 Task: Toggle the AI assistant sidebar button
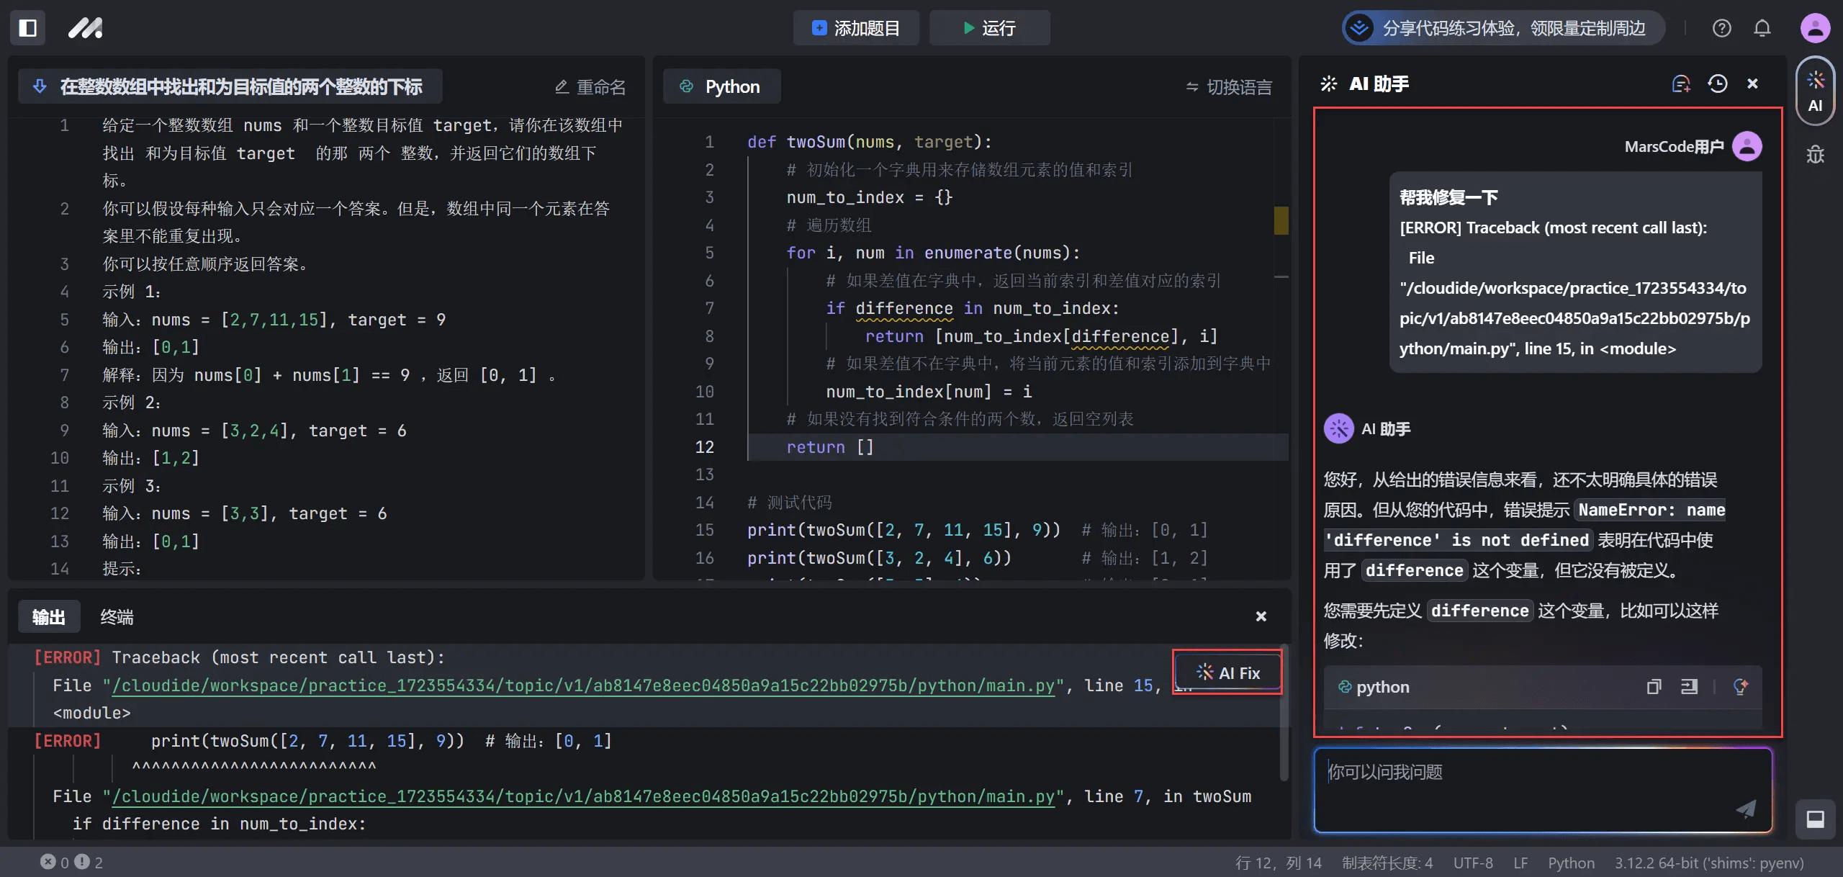click(x=1815, y=91)
